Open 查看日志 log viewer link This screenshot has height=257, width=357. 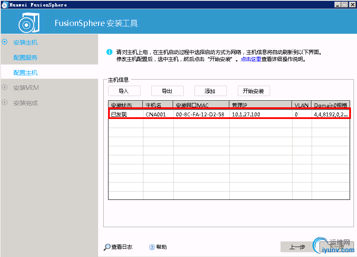(122, 247)
